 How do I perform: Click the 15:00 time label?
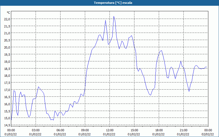pyautogui.click(x=134, y=130)
